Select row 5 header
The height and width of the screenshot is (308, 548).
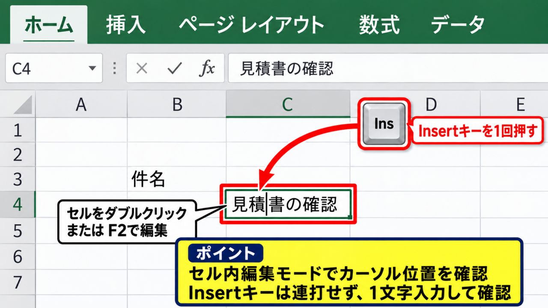pos(18,231)
